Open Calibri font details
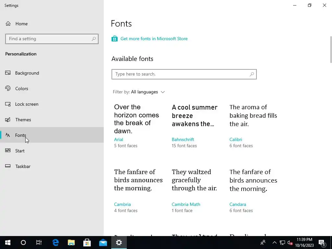Viewport: 332px width, 249px height. point(236,139)
